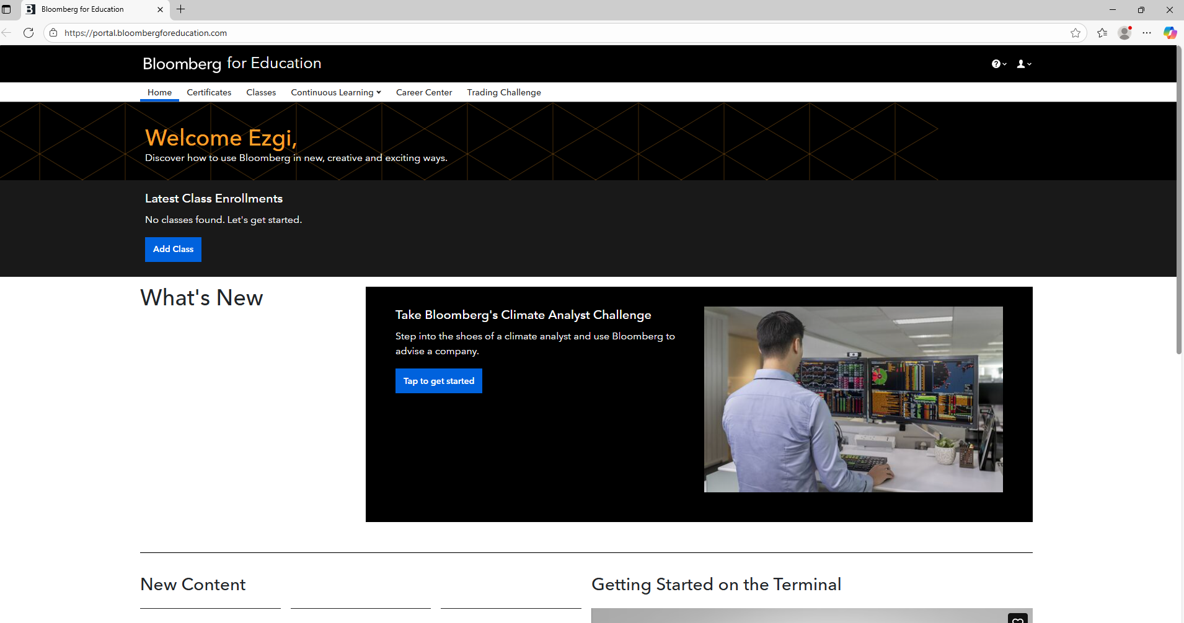Click the New Content heading
Viewport: 1184px width, 623px height.
tap(193, 585)
